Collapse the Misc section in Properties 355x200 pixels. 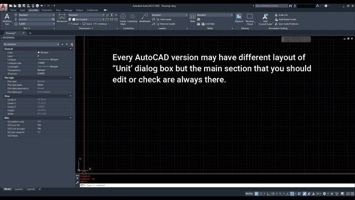(x=70, y=118)
